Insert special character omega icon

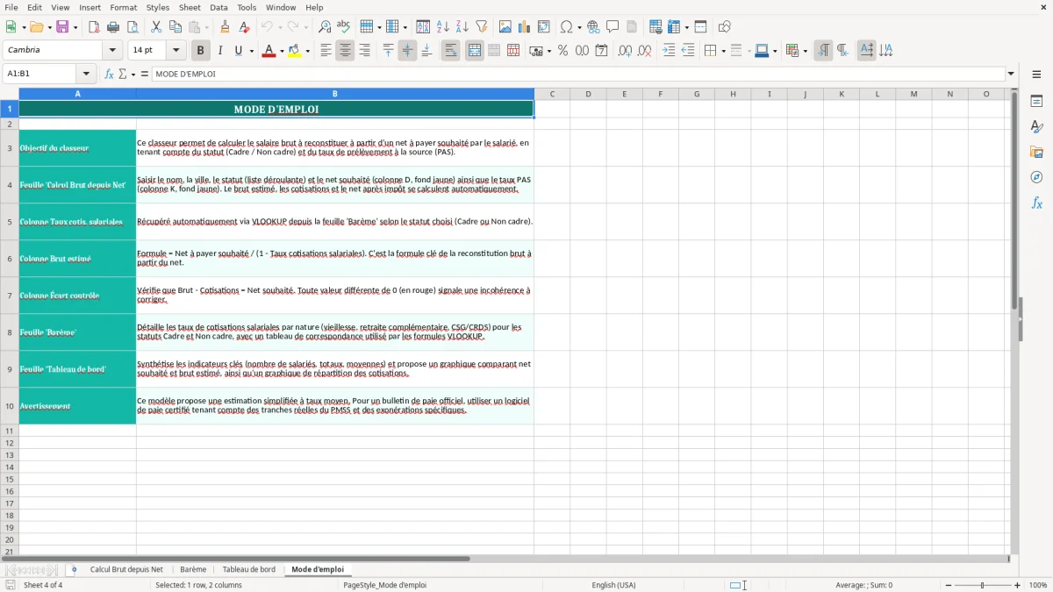567,27
